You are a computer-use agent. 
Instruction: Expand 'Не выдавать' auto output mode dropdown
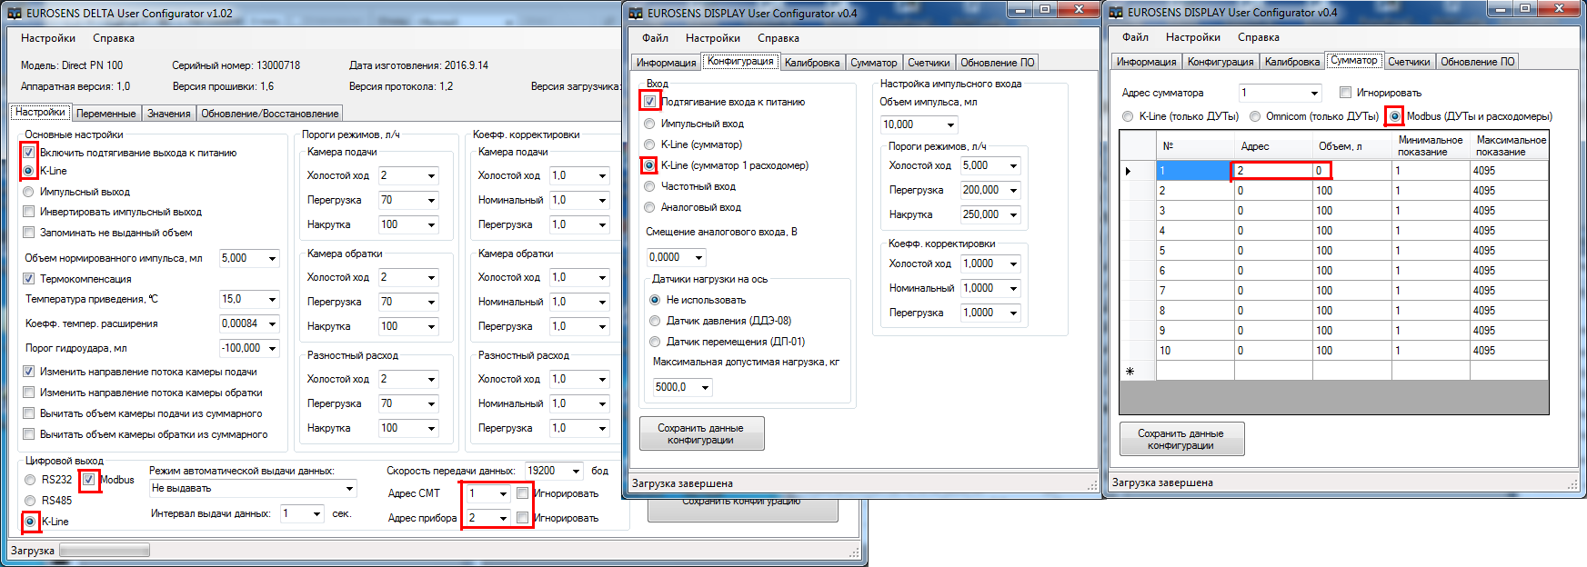point(349,489)
